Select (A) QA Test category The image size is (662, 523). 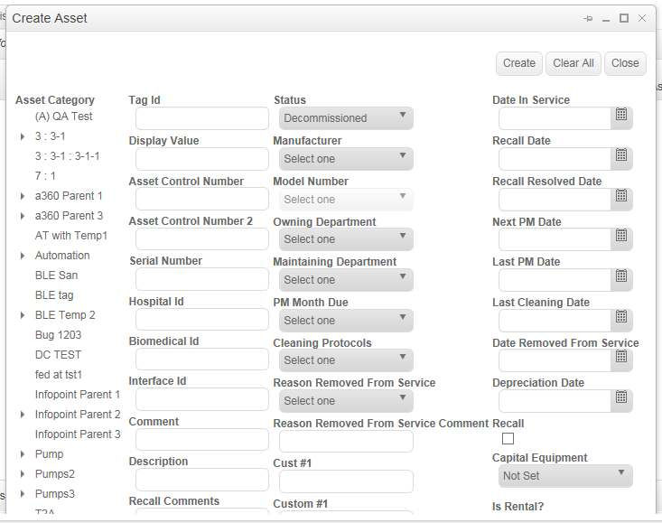[x=64, y=117]
